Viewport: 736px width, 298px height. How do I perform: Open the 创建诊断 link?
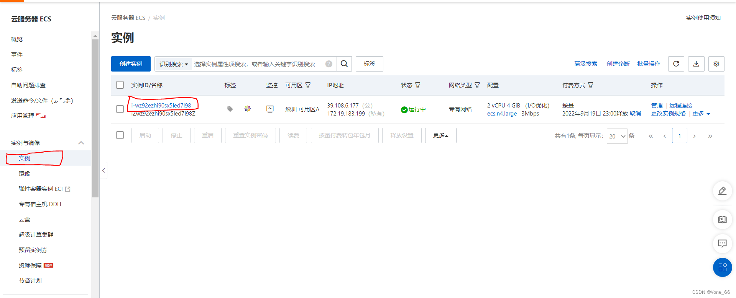[618, 64]
